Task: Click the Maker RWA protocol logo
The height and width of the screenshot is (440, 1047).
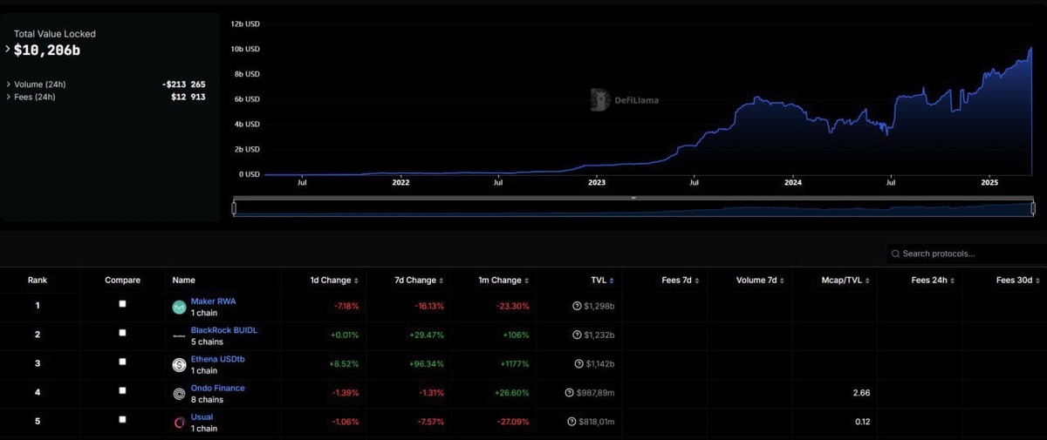Action: pyautogui.click(x=178, y=307)
